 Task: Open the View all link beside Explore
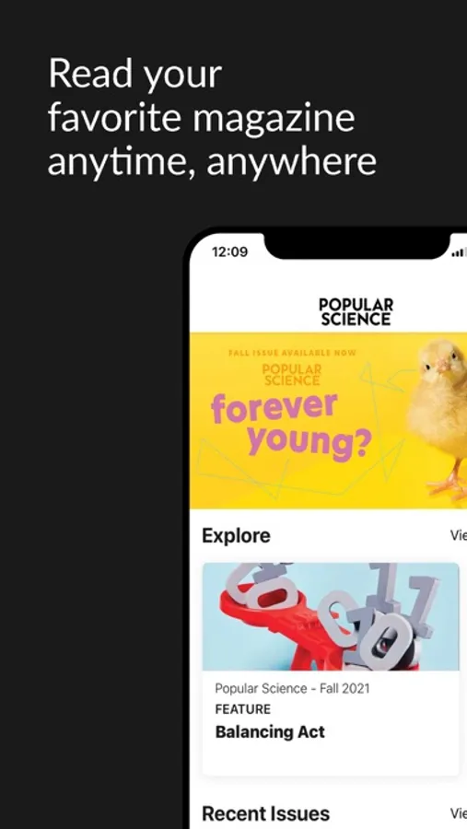458,535
